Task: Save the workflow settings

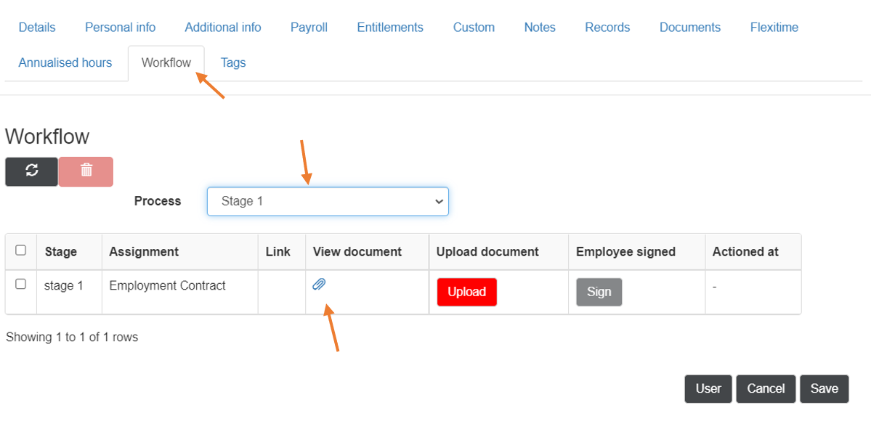Action: 824,388
